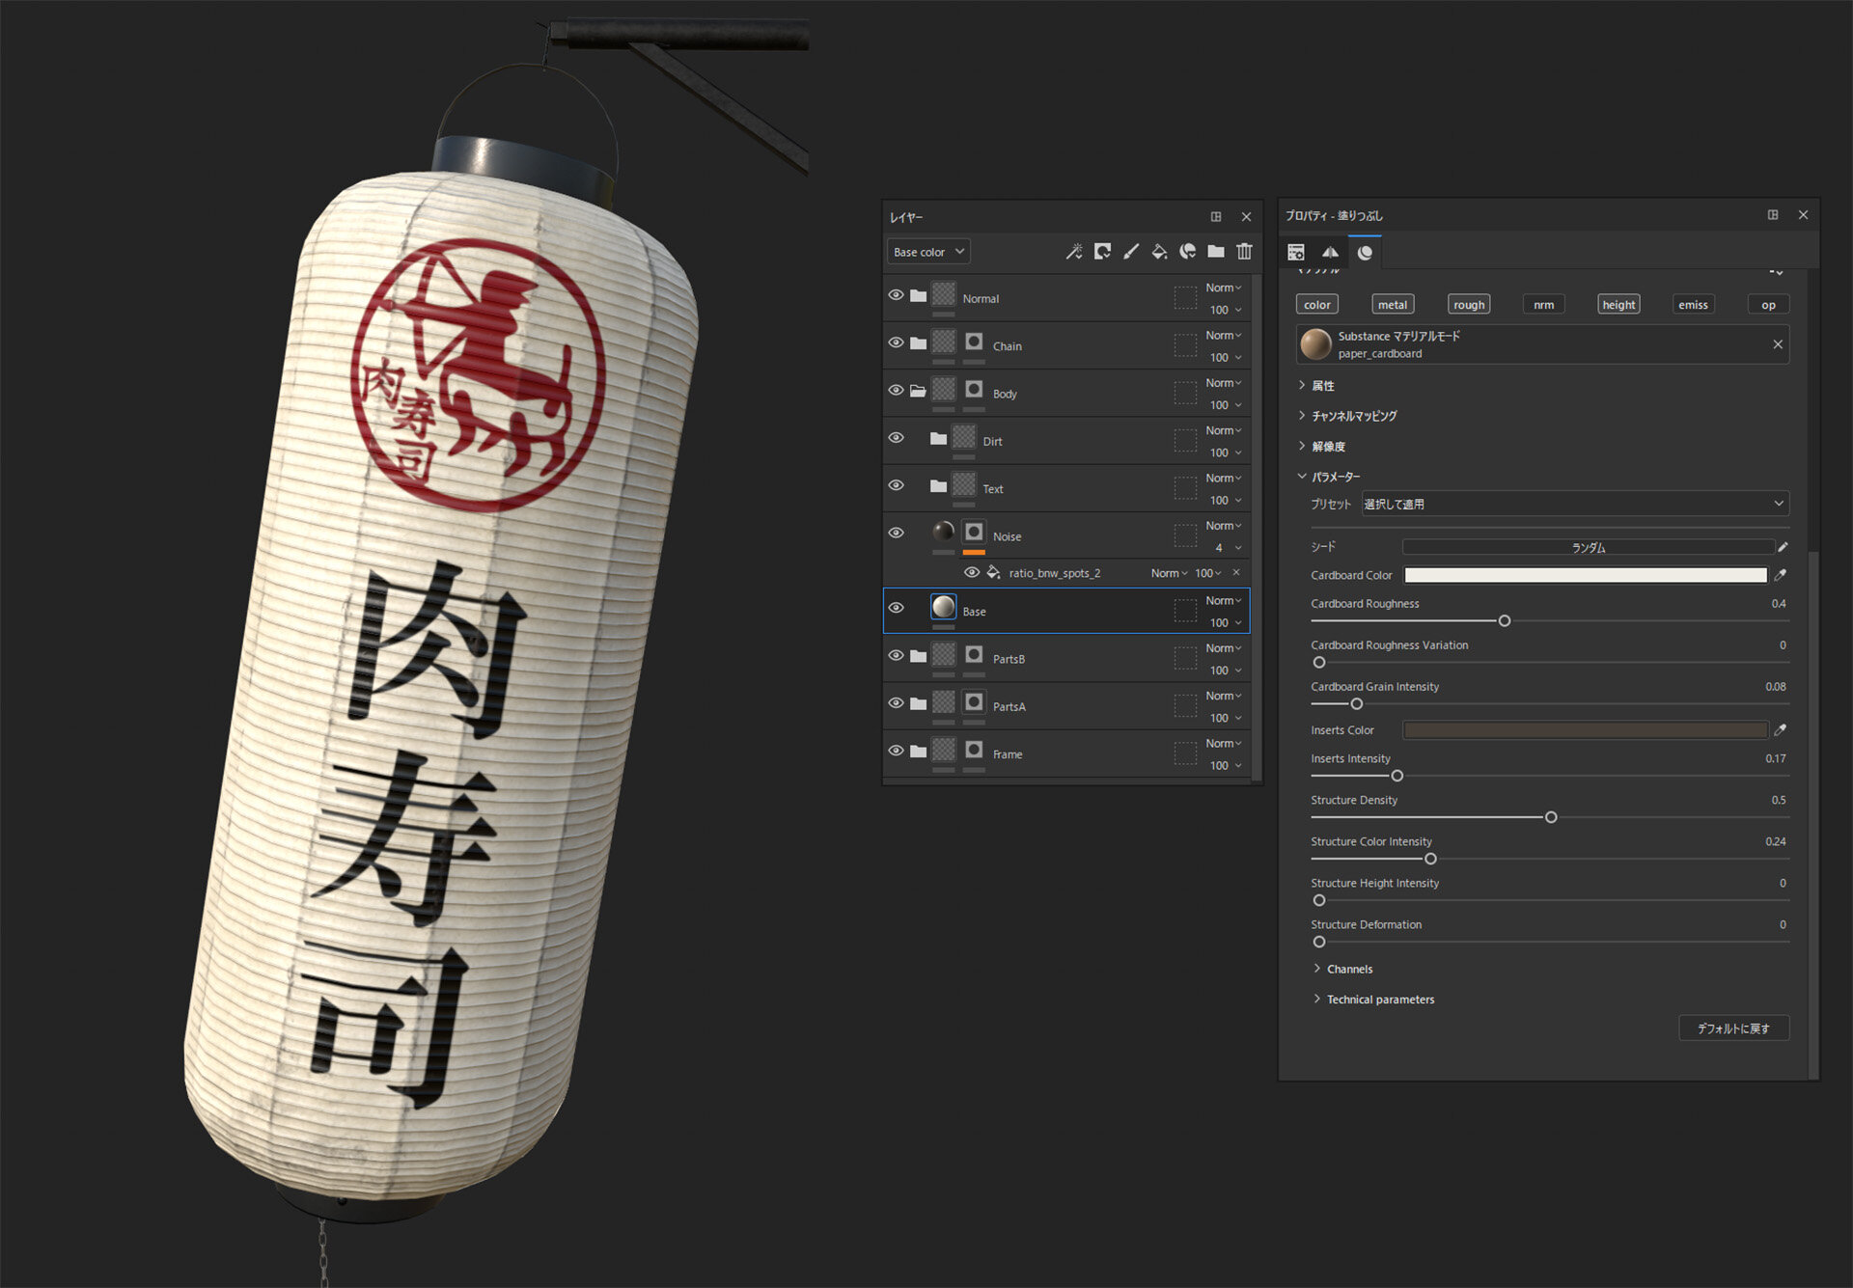Click the Cardboard Color swatch
Image resolution: width=1853 pixels, height=1288 pixels.
pos(1585,575)
